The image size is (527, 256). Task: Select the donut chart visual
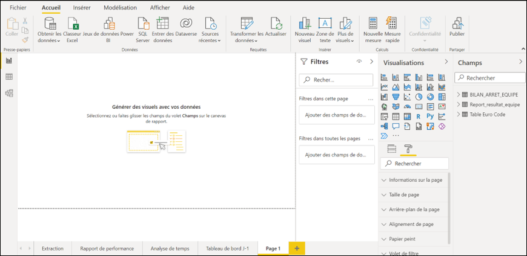tap(431, 97)
